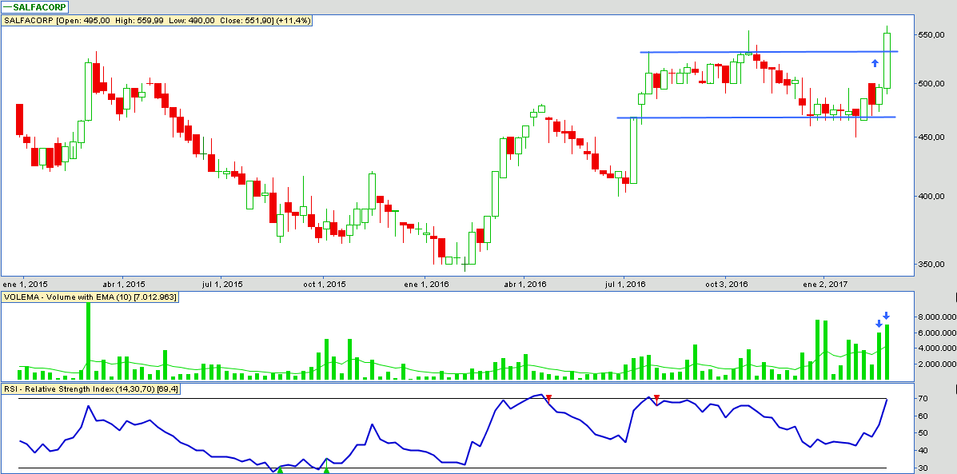Click the blue down arrow above the second-to-last volume bar

879,323
